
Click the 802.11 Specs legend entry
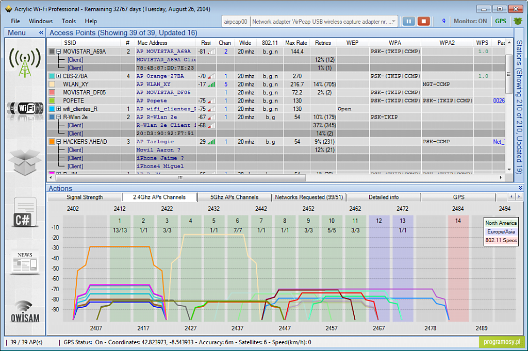tap(501, 240)
